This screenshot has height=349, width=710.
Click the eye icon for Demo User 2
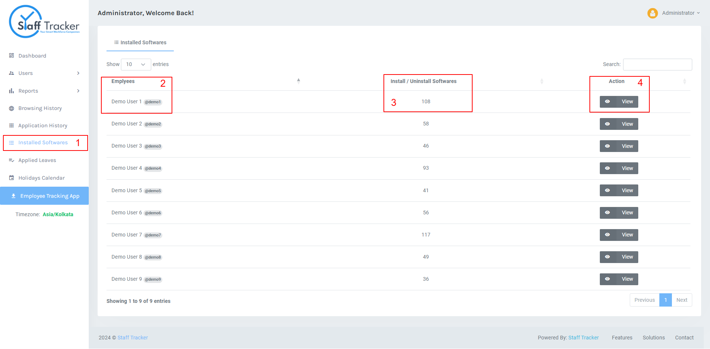pos(608,124)
